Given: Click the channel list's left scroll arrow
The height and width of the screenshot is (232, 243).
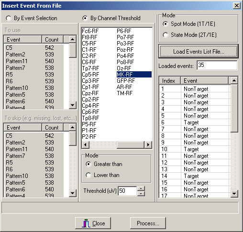Looking at the screenshot, I should (x=86, y=144).
